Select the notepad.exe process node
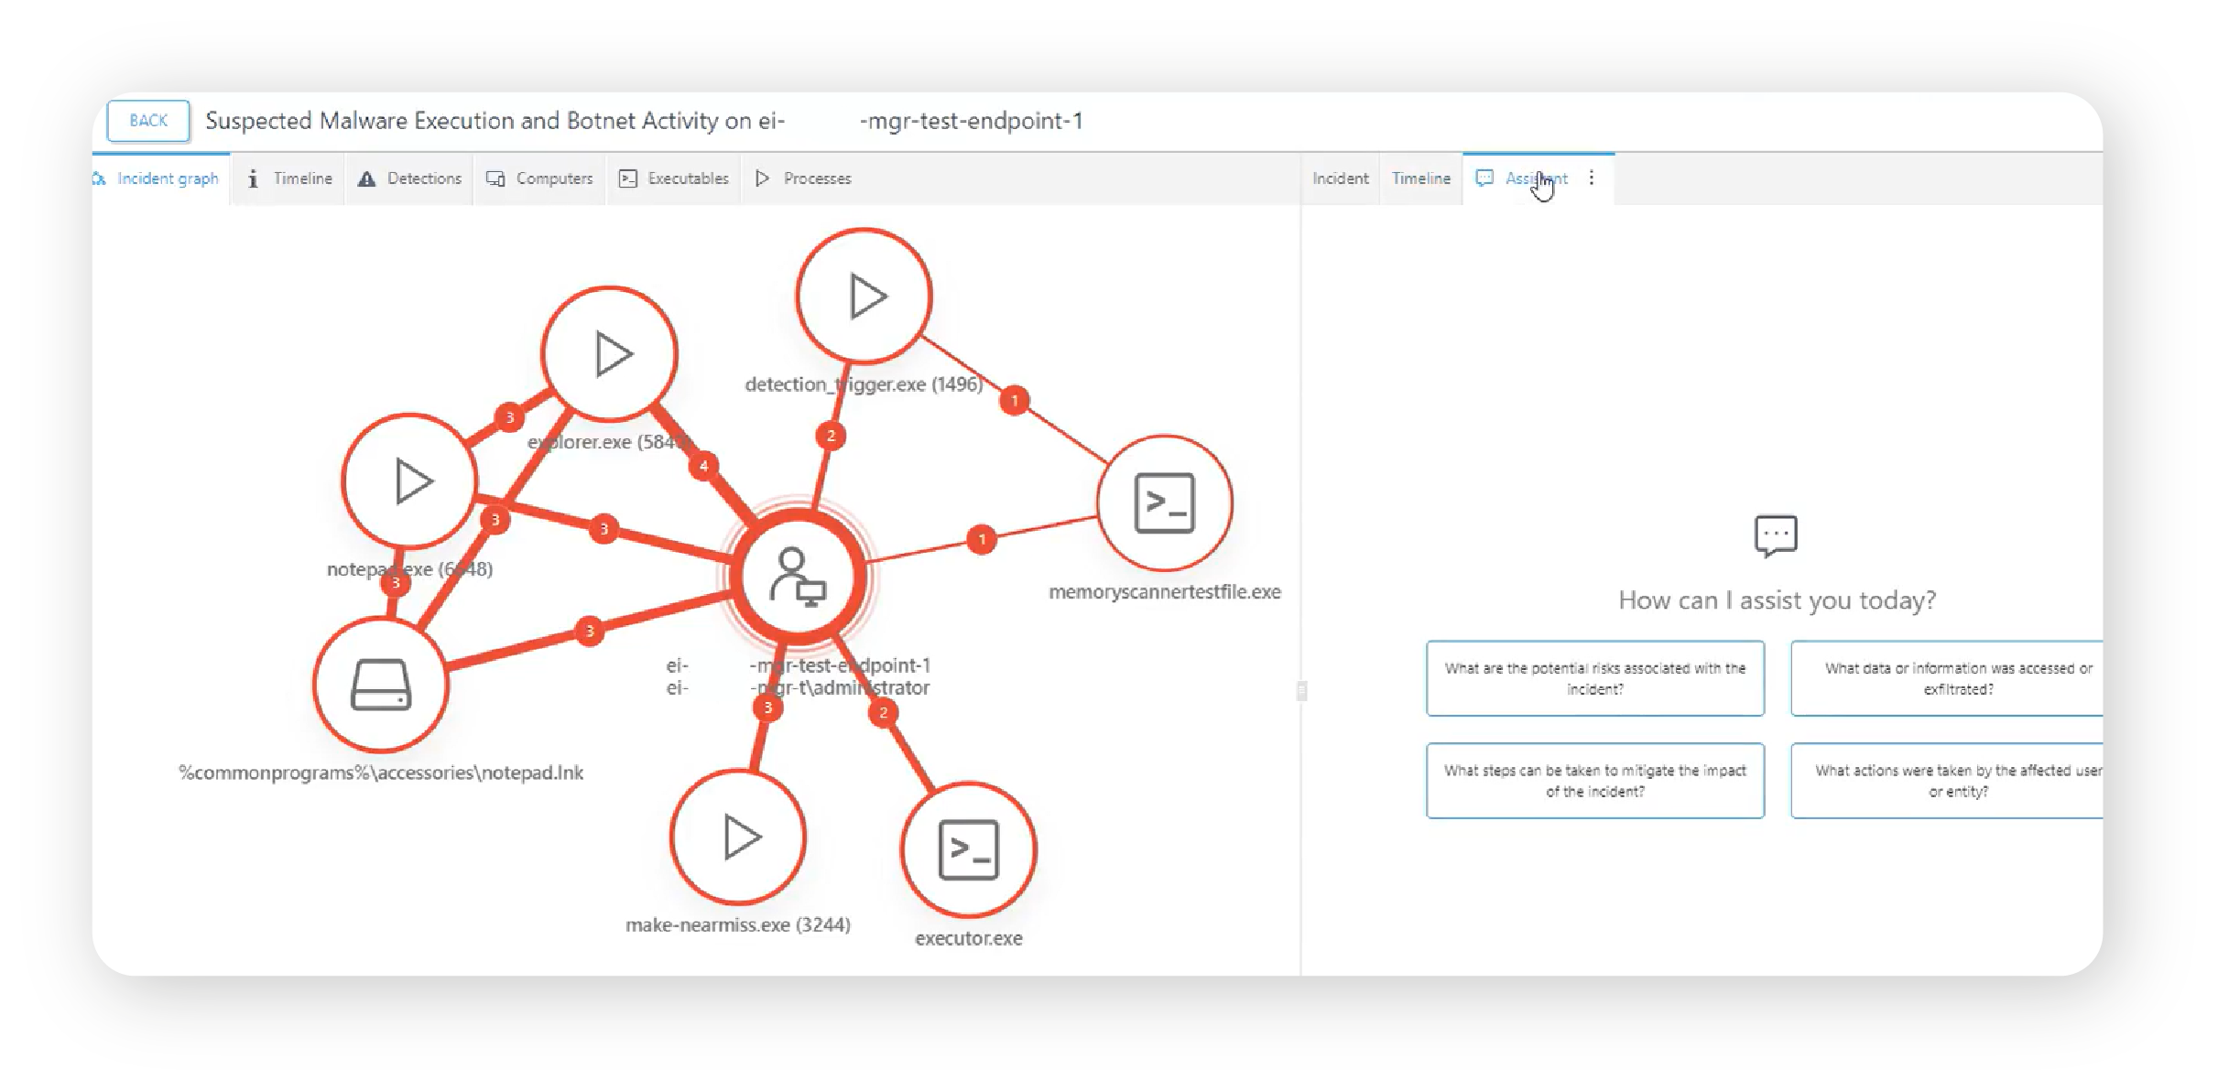The height and width of the screenshot is (1091, 2218). (409, 481)
